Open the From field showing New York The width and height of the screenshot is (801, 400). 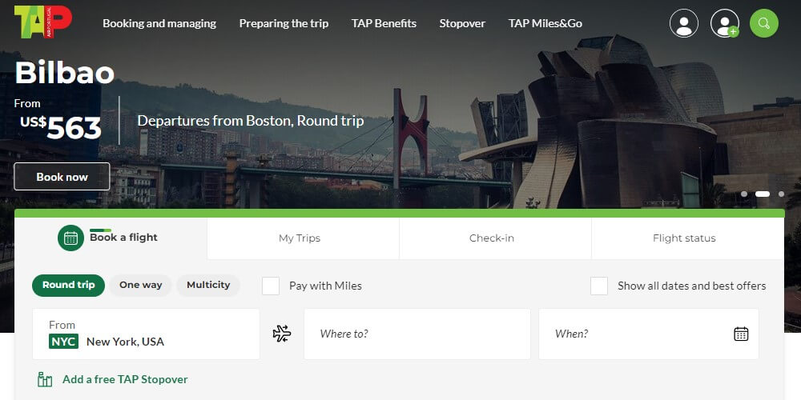[146, 334]
